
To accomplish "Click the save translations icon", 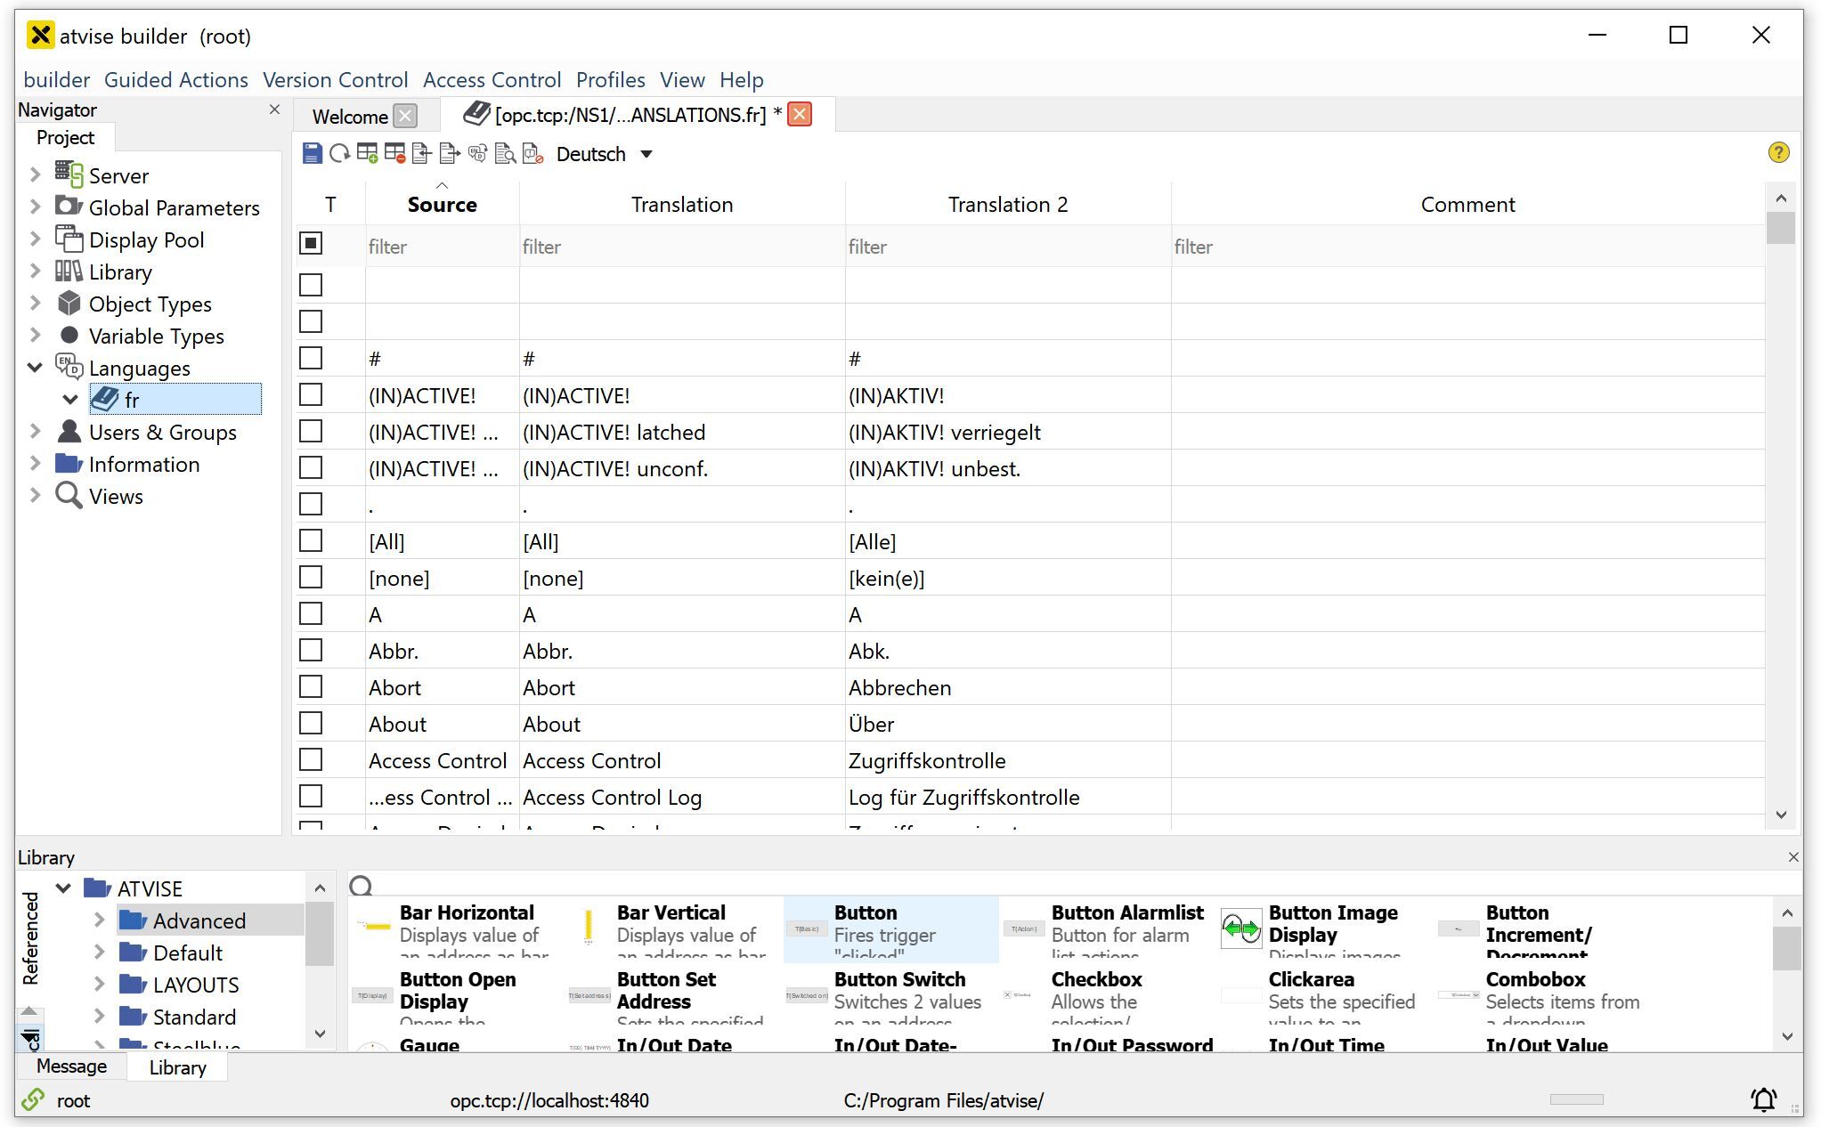I will (312, 154).
